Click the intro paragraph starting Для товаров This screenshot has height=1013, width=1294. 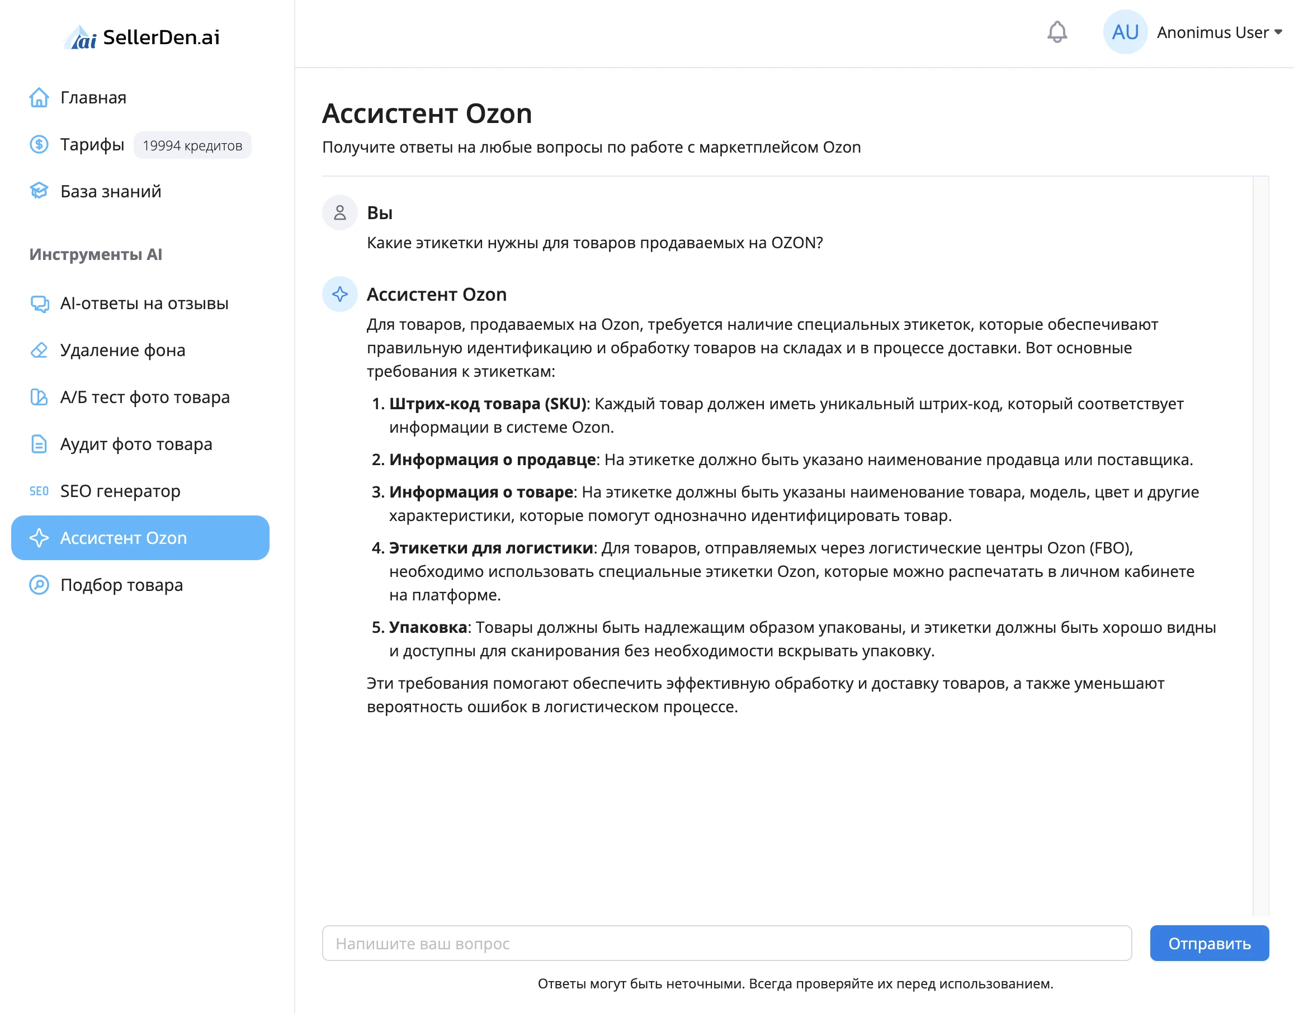click(762, 348)
